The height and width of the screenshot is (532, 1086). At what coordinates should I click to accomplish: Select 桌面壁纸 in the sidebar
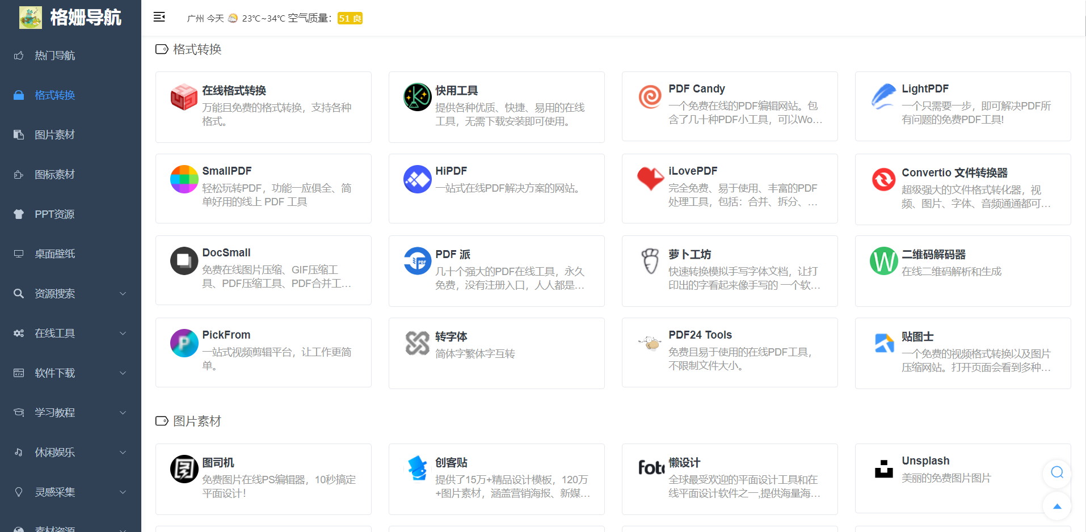[70, 254]
